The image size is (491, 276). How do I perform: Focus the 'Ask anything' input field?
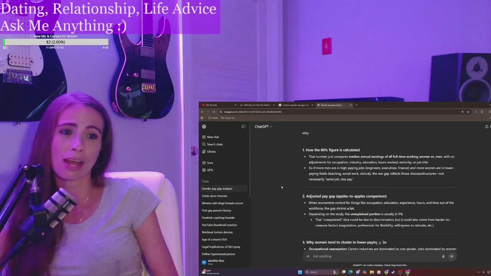[376, 256]
